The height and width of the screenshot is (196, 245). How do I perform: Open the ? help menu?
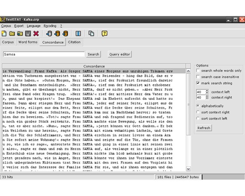click(61, 26)
